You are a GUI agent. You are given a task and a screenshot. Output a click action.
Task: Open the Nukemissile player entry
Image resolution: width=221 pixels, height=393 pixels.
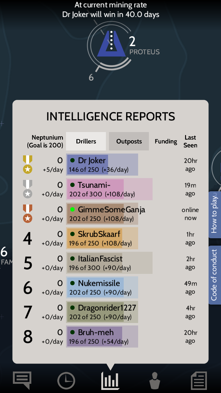point(102,287)
